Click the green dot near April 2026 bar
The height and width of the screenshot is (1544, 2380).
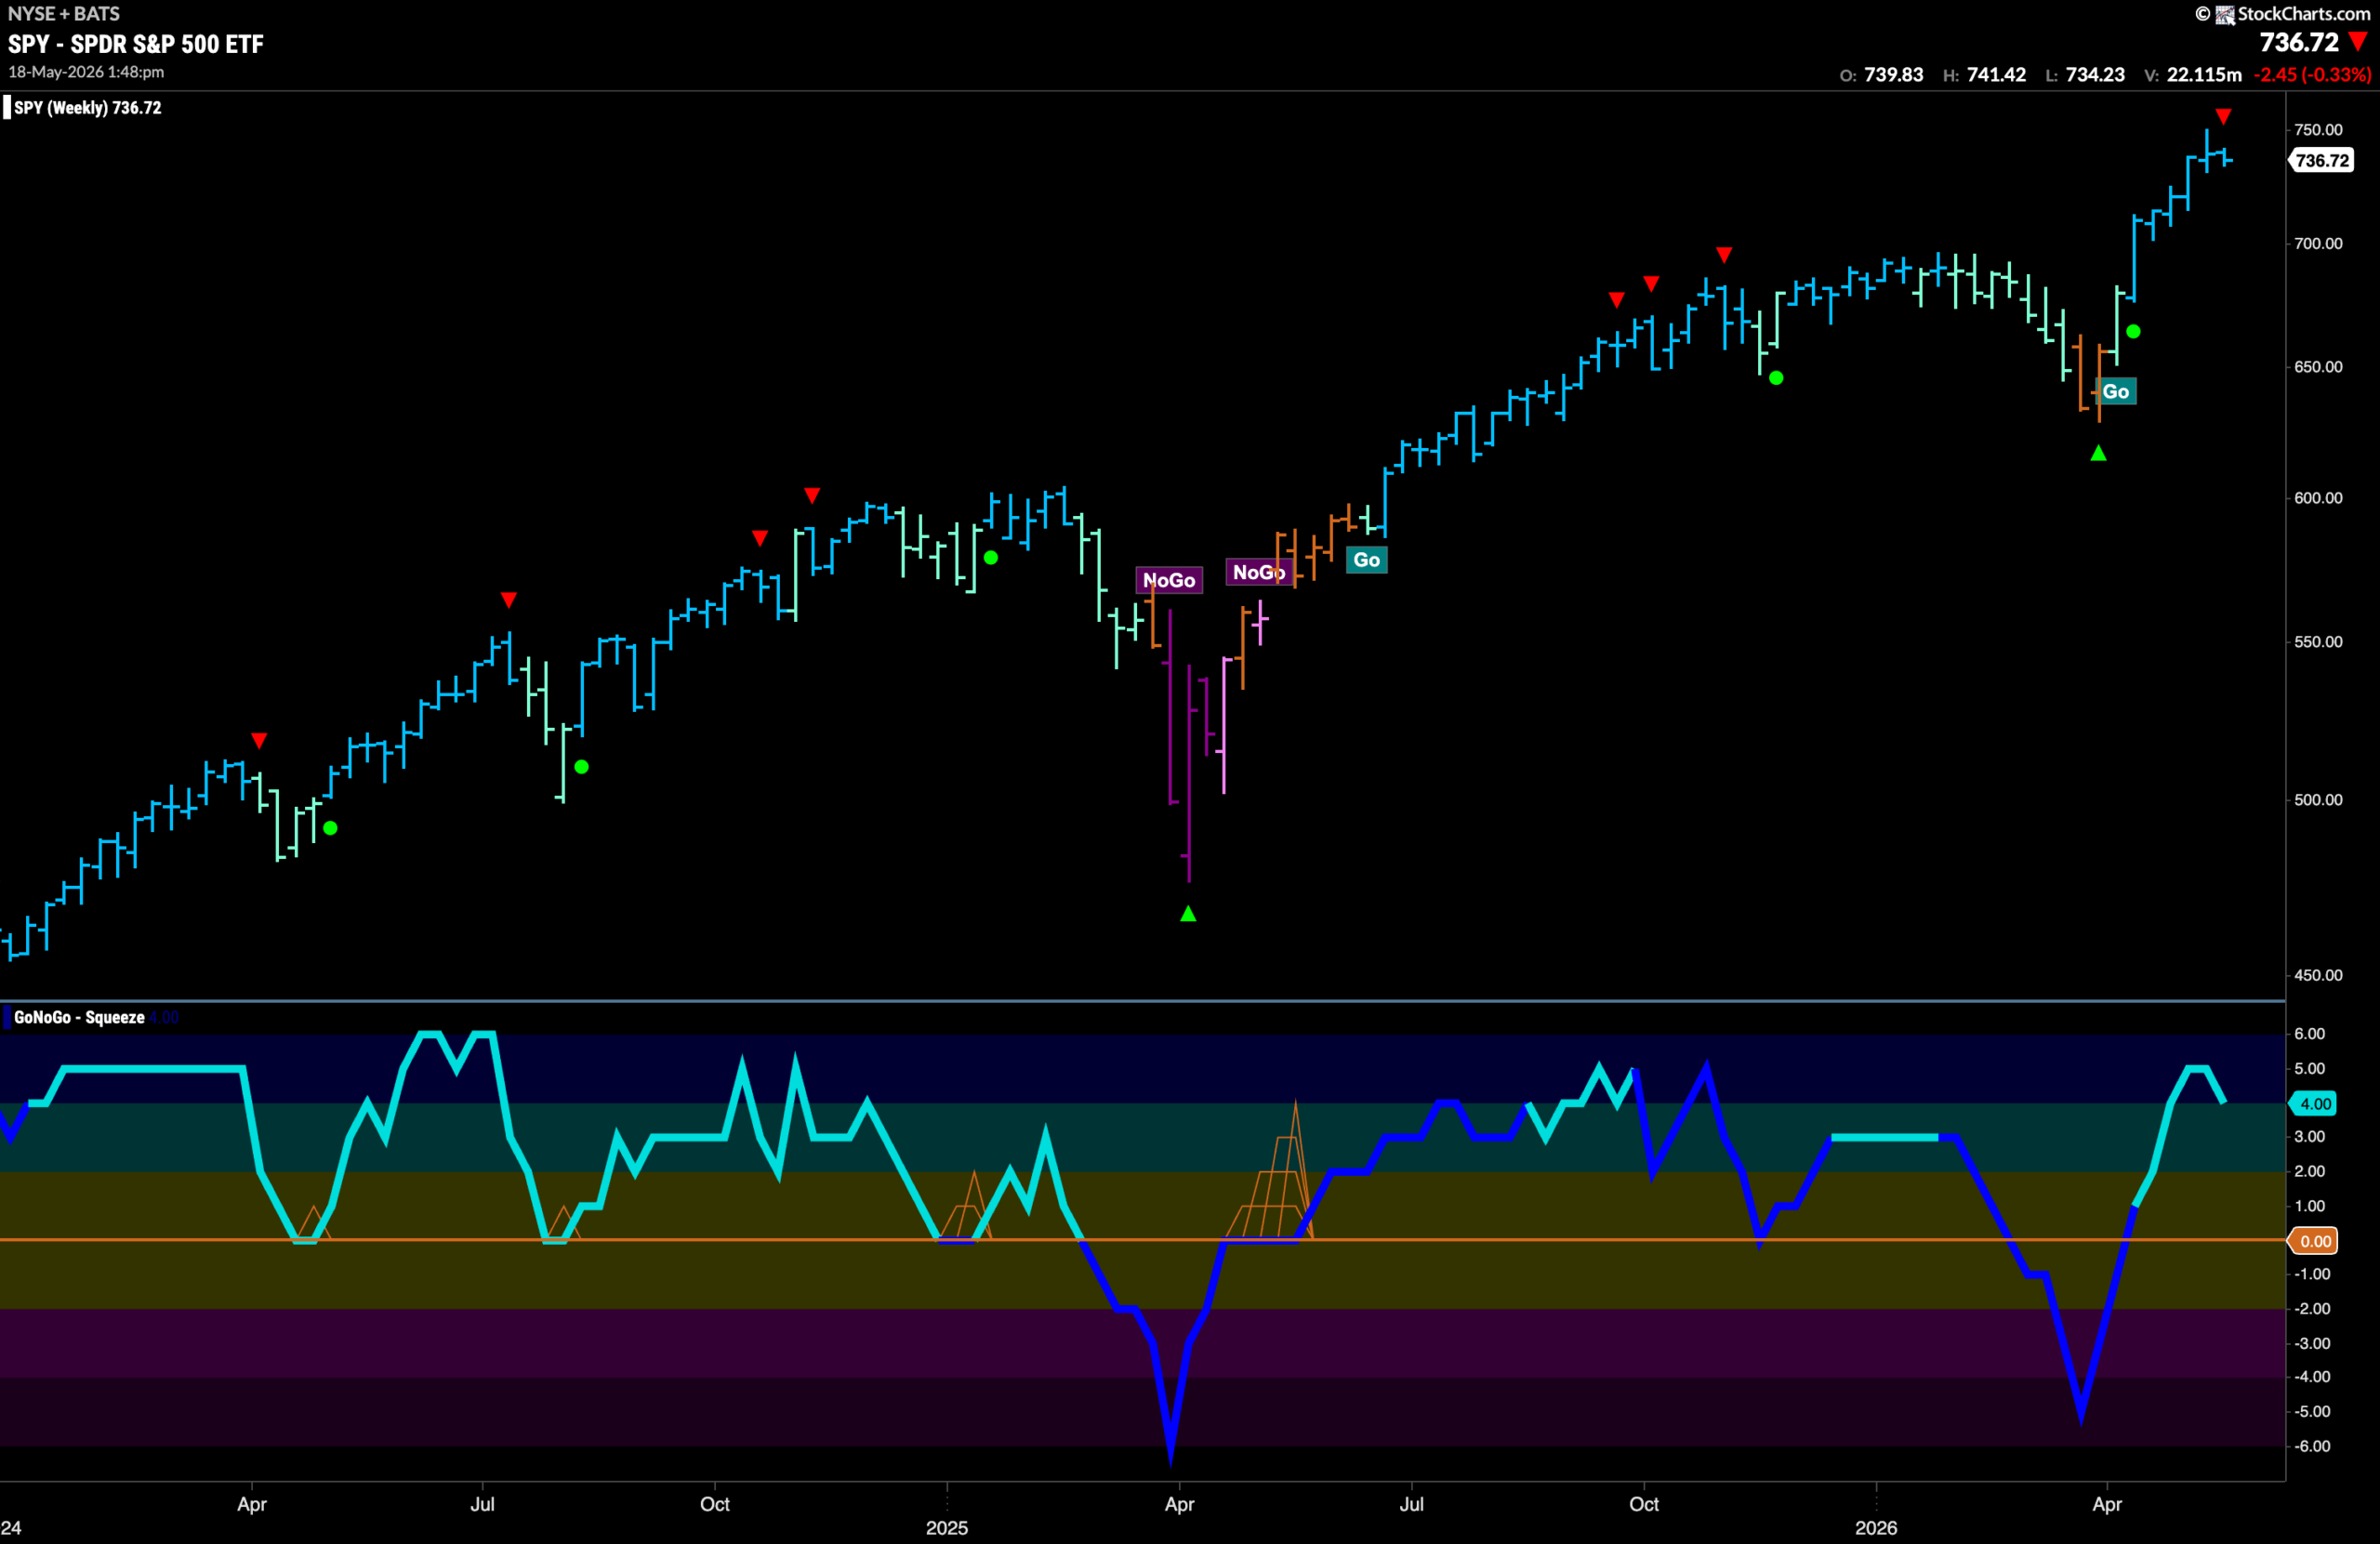pos(2133,331)
